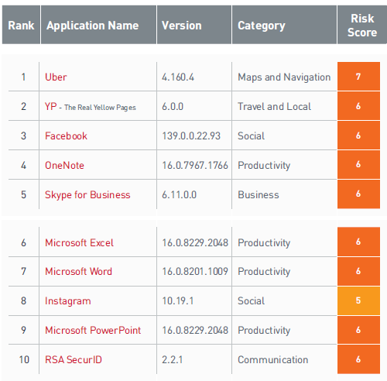Select Skype for Business risk score cell
This screenshot has width=387, height=381.
click(358, 194)
